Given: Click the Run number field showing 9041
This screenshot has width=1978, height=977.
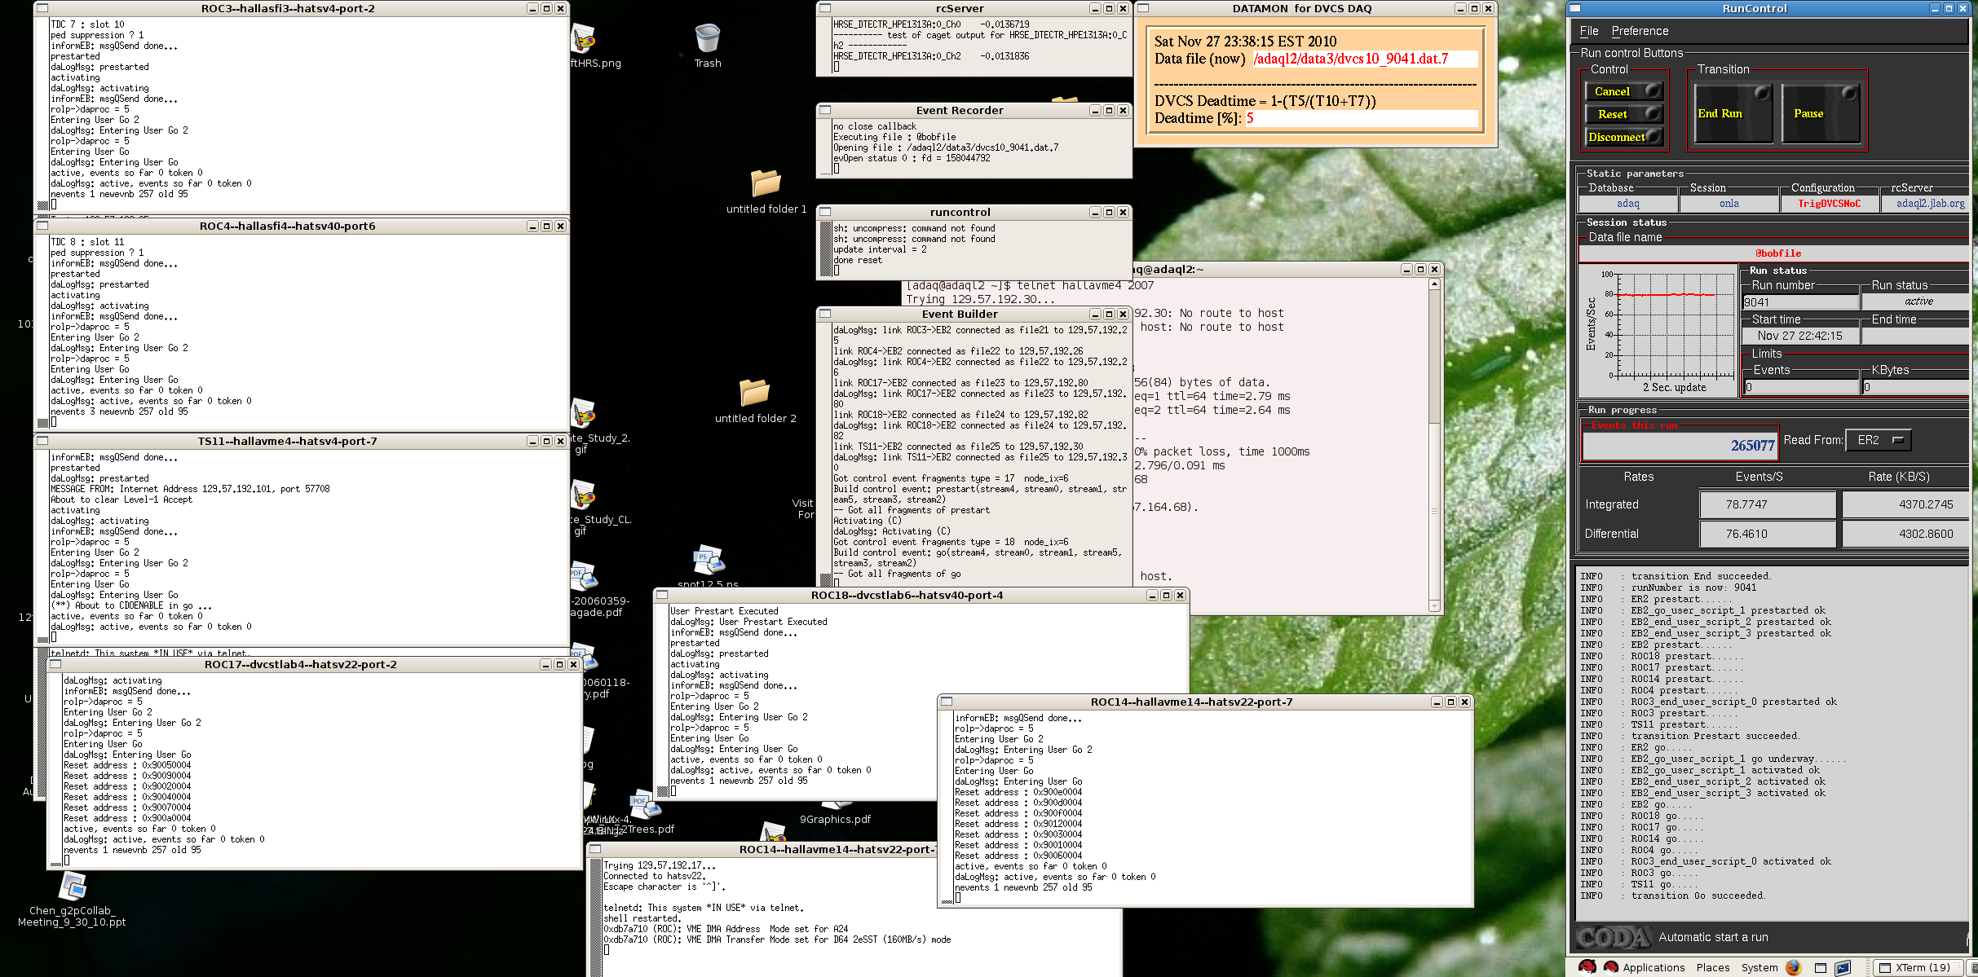Looking at the screenshot, I should point(1799,302).
